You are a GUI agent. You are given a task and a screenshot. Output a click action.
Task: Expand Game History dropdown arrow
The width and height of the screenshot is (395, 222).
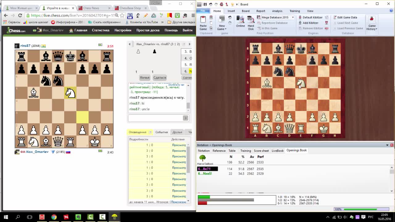point(376,29)
